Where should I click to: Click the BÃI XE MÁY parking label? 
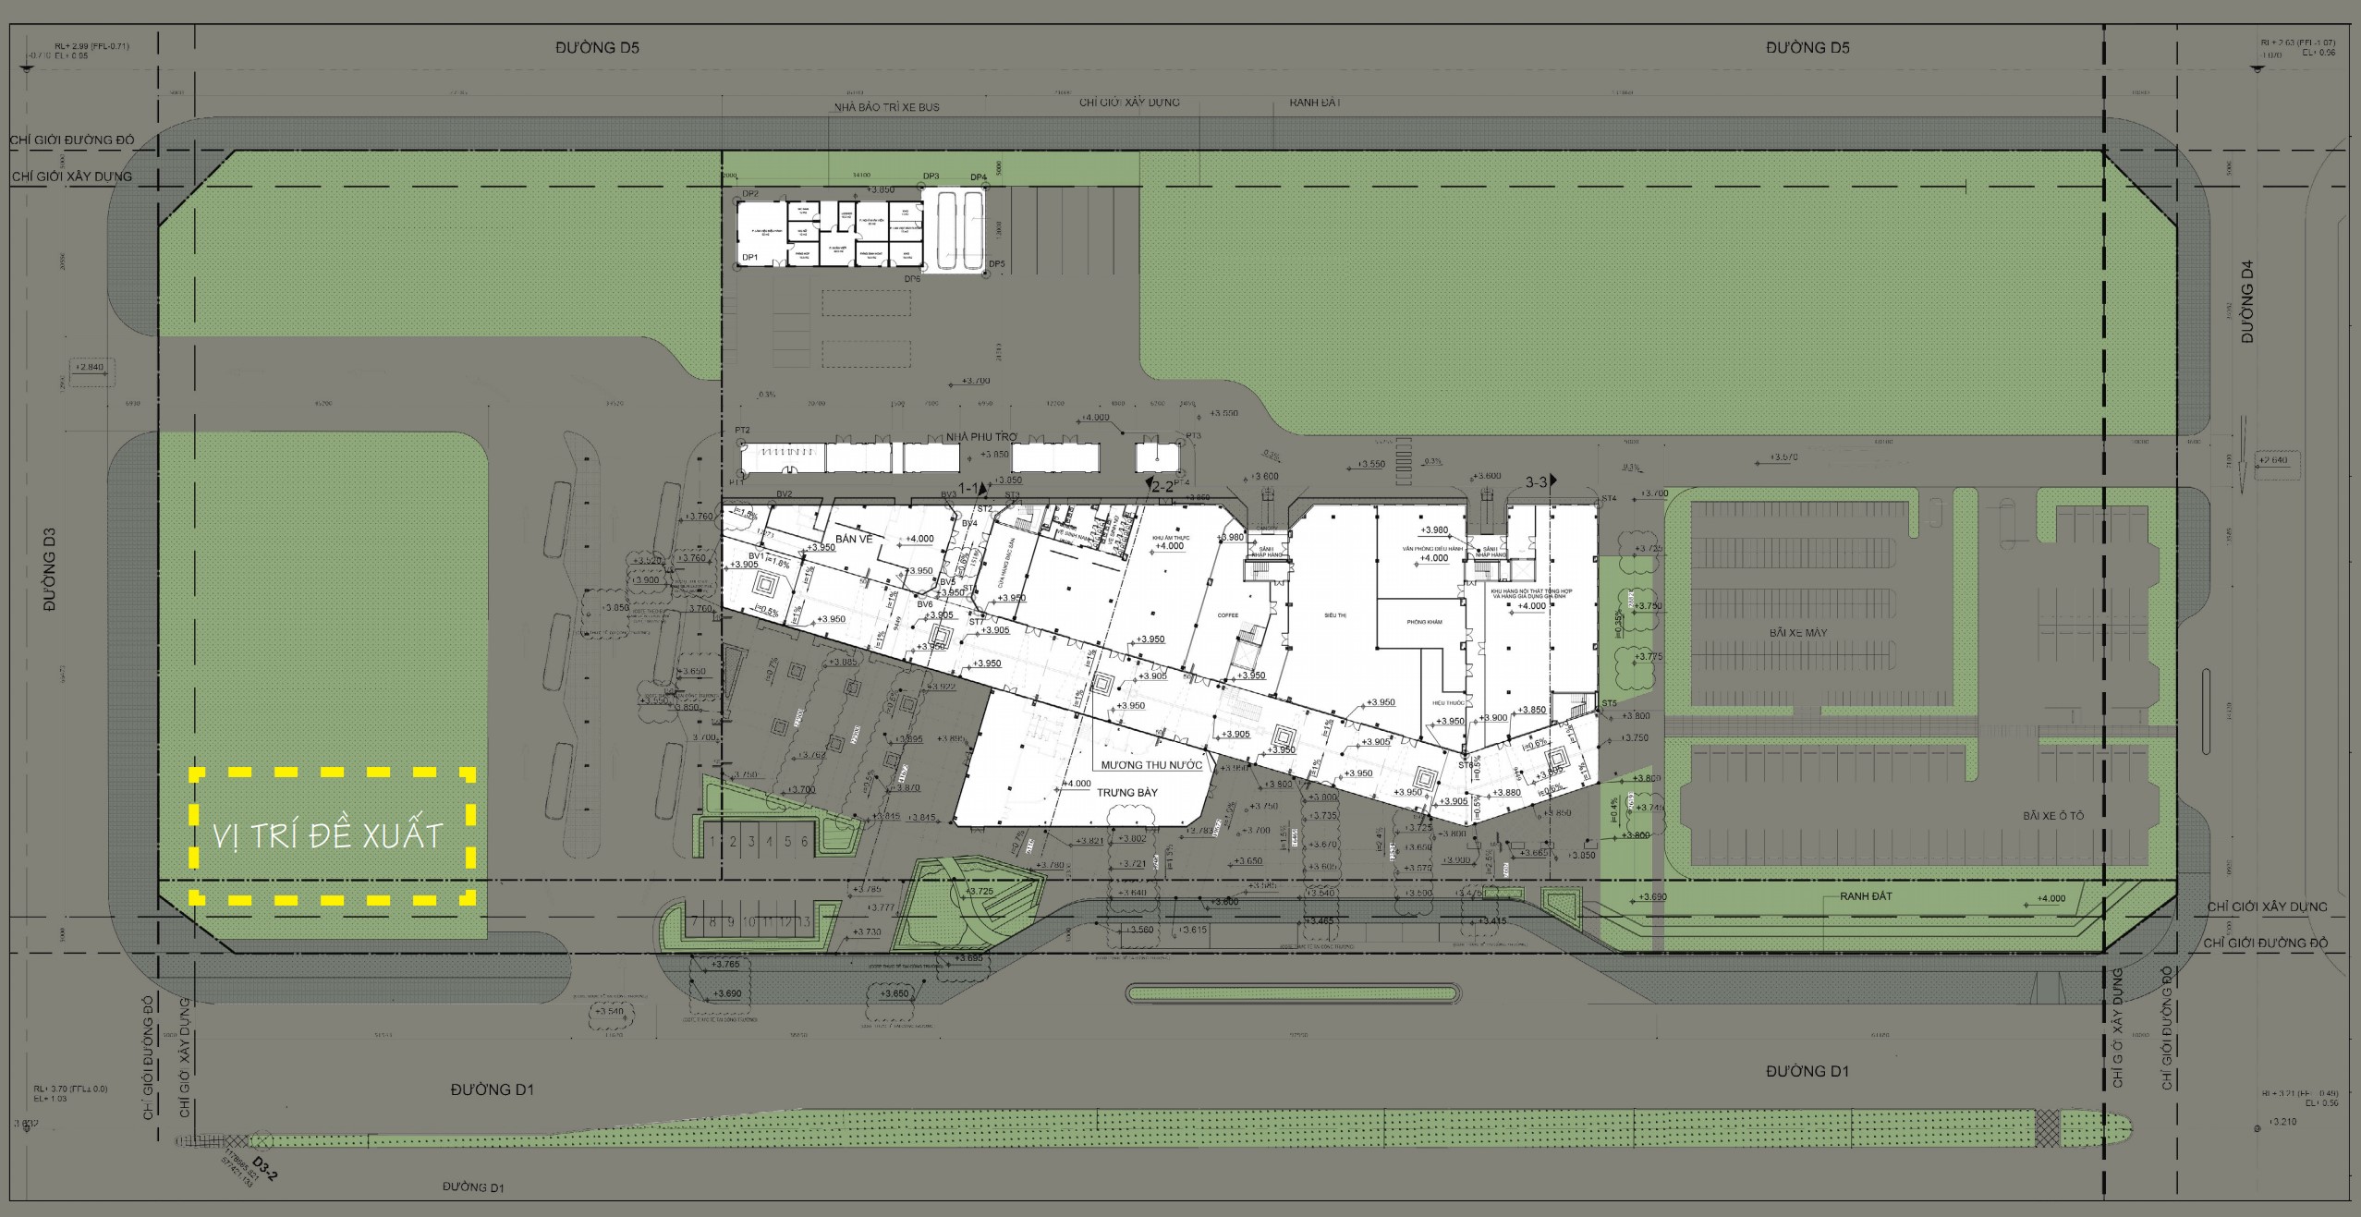[x=1797, y=633]
